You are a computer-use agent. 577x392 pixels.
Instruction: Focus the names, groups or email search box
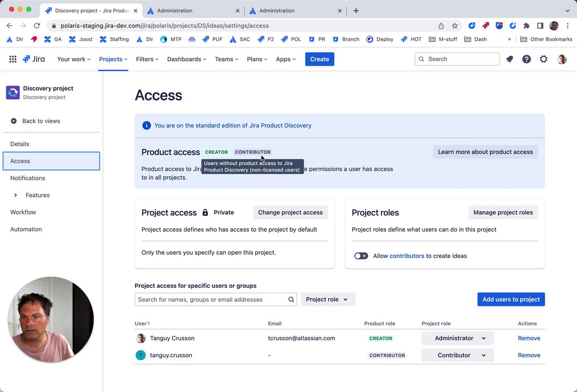click(216, 300)
